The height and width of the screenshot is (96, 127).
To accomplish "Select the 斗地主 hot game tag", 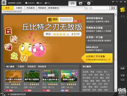I will pyautogui.click(x=99, y=72).
